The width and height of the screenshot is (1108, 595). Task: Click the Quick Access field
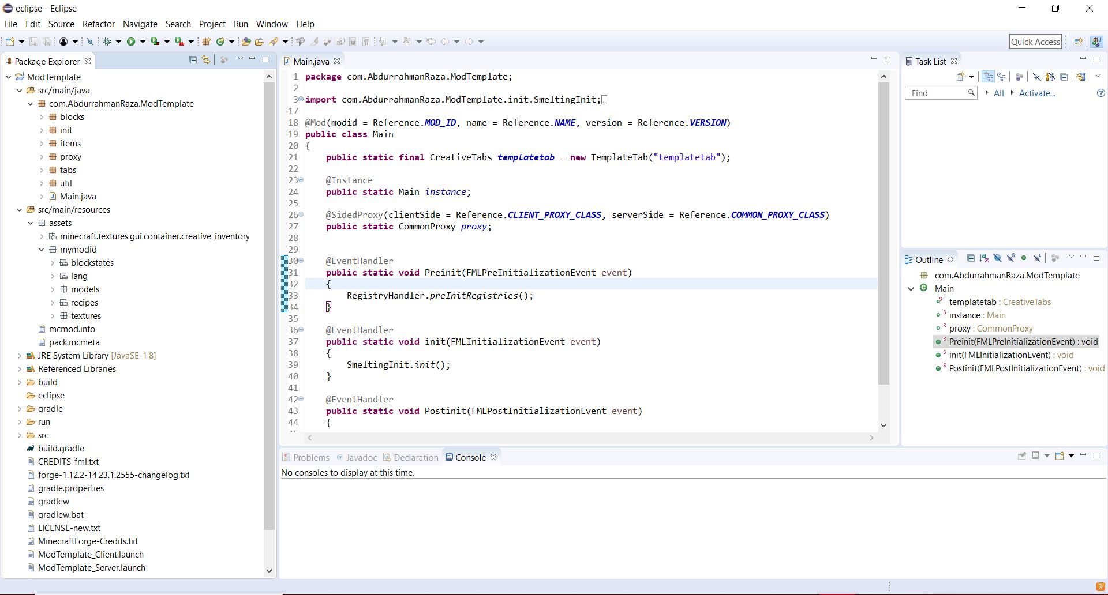click(1036, 42)
